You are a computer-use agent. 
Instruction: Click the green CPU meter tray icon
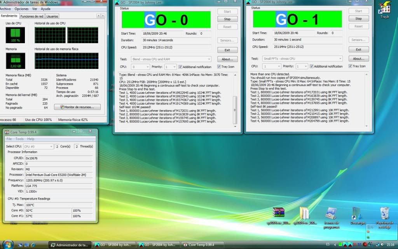(x=340, y=245)
